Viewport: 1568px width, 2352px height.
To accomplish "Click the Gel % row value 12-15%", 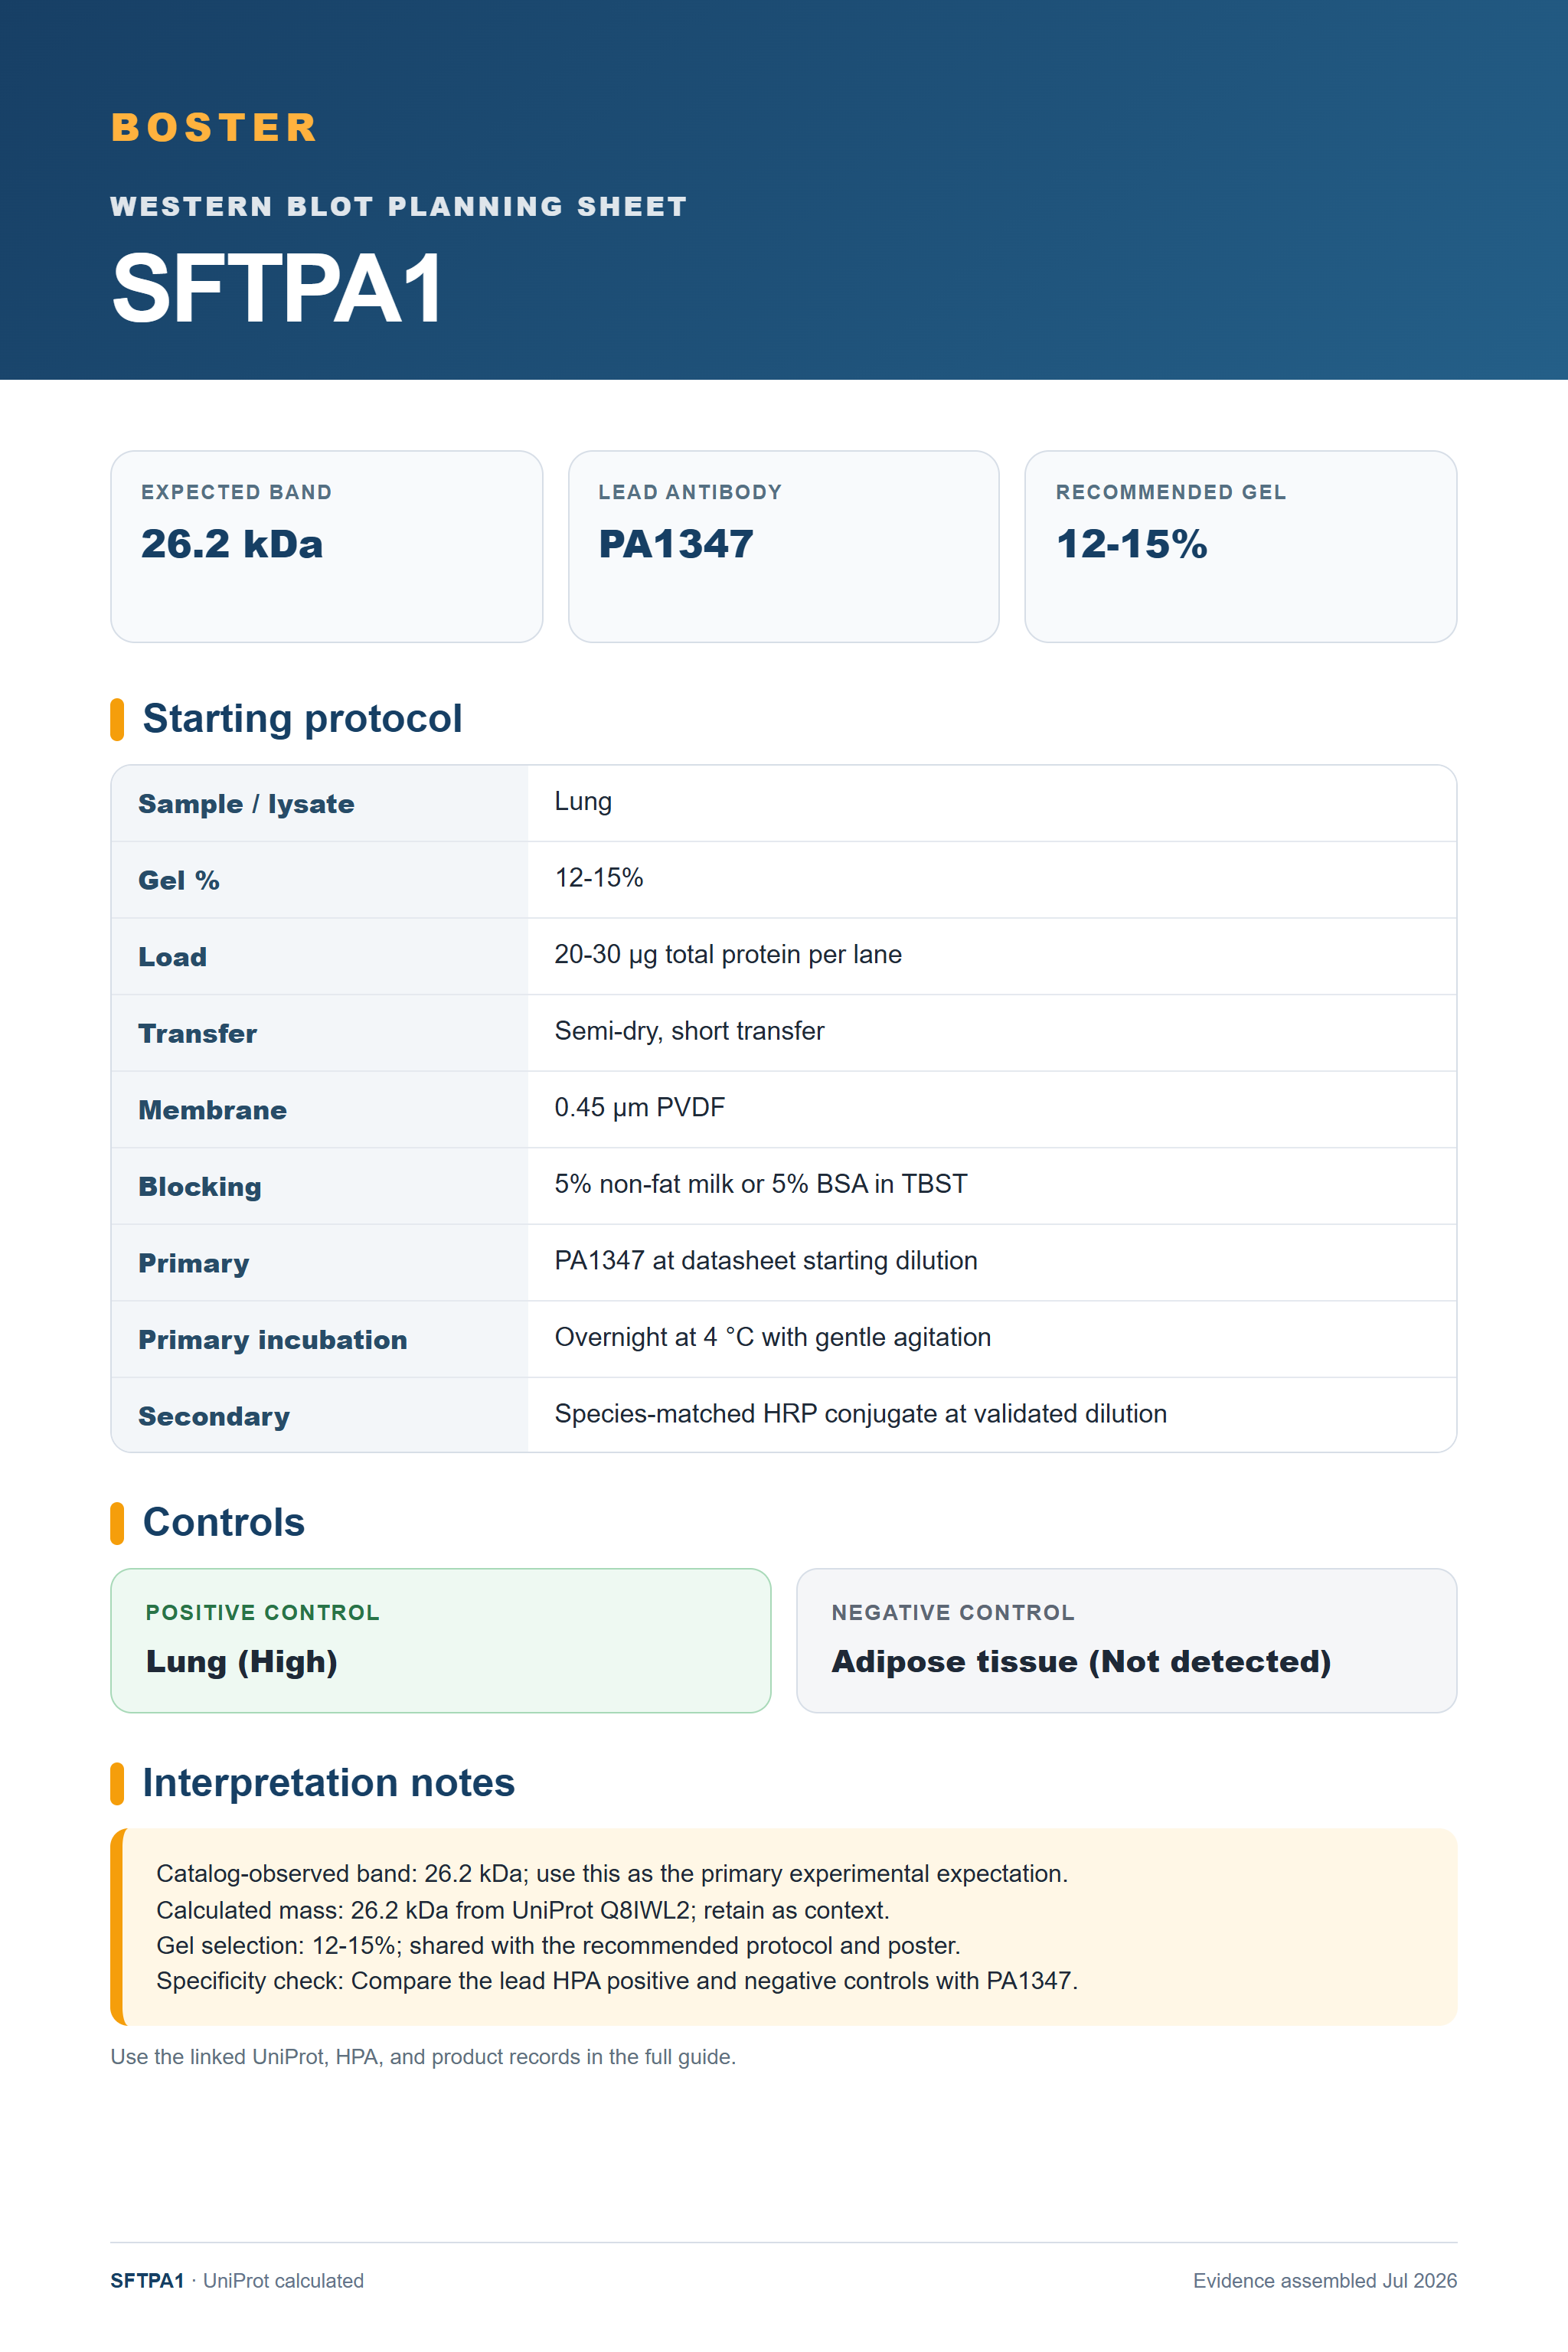I will click(598, 878).
